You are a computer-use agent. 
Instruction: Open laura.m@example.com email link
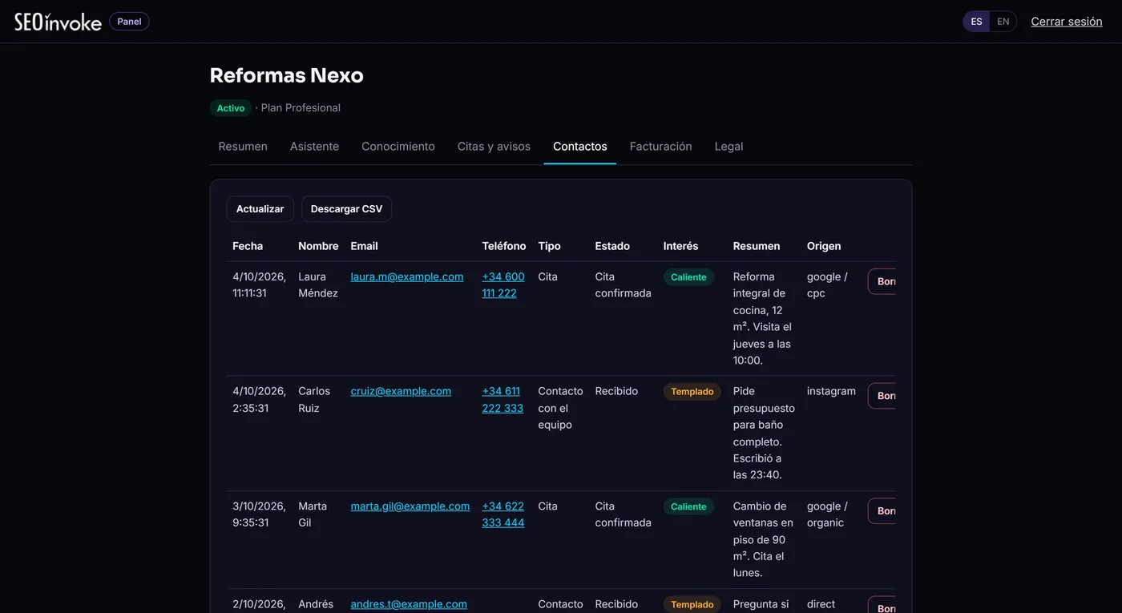click(x=407, y=276)
